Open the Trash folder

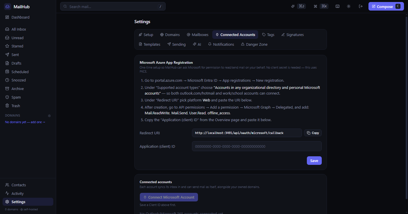point(28,106)
